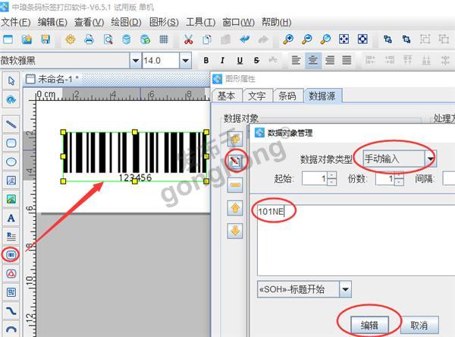Select the ellipse drawing tool
This screenshot has width=455, height=337.
(11, 162)
